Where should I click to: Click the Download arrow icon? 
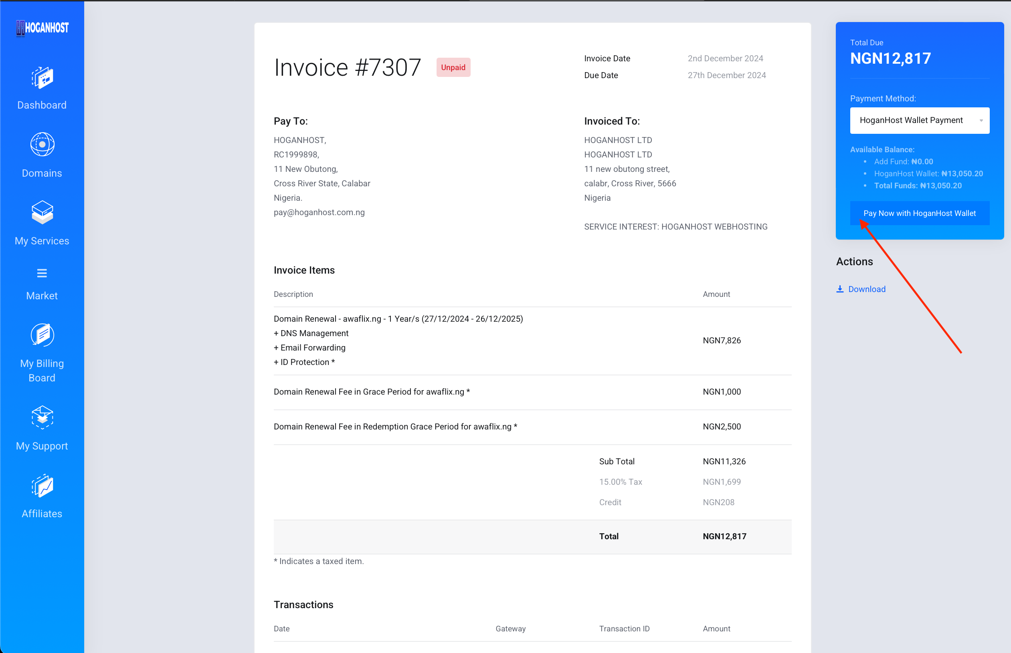(839, 289)
